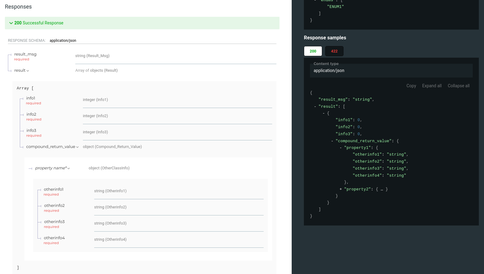Click the "info1" key in JSON sample

(344, 120)
